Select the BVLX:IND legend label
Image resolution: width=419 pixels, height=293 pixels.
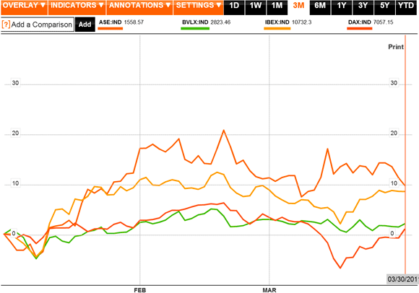coord(195,22)
